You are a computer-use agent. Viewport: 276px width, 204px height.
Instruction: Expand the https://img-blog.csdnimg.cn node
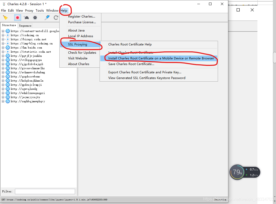click(3, 43)
